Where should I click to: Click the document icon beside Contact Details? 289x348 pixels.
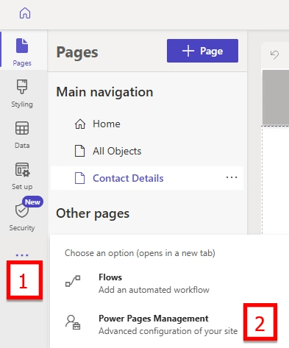[x=79, y=178]
